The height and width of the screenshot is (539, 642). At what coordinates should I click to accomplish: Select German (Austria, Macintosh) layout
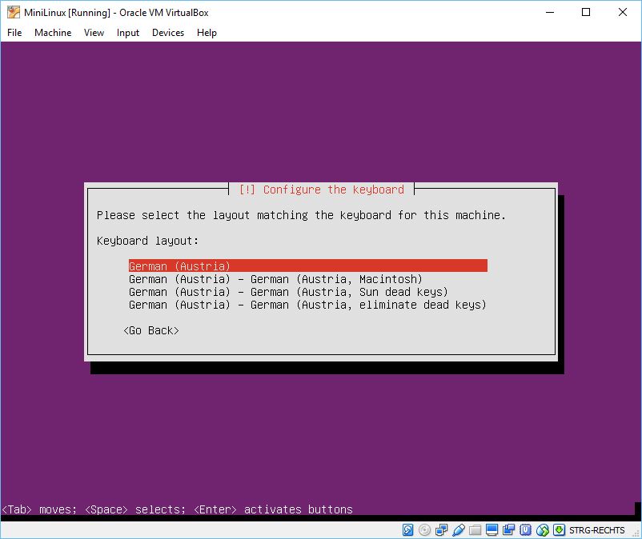[275, 279]
